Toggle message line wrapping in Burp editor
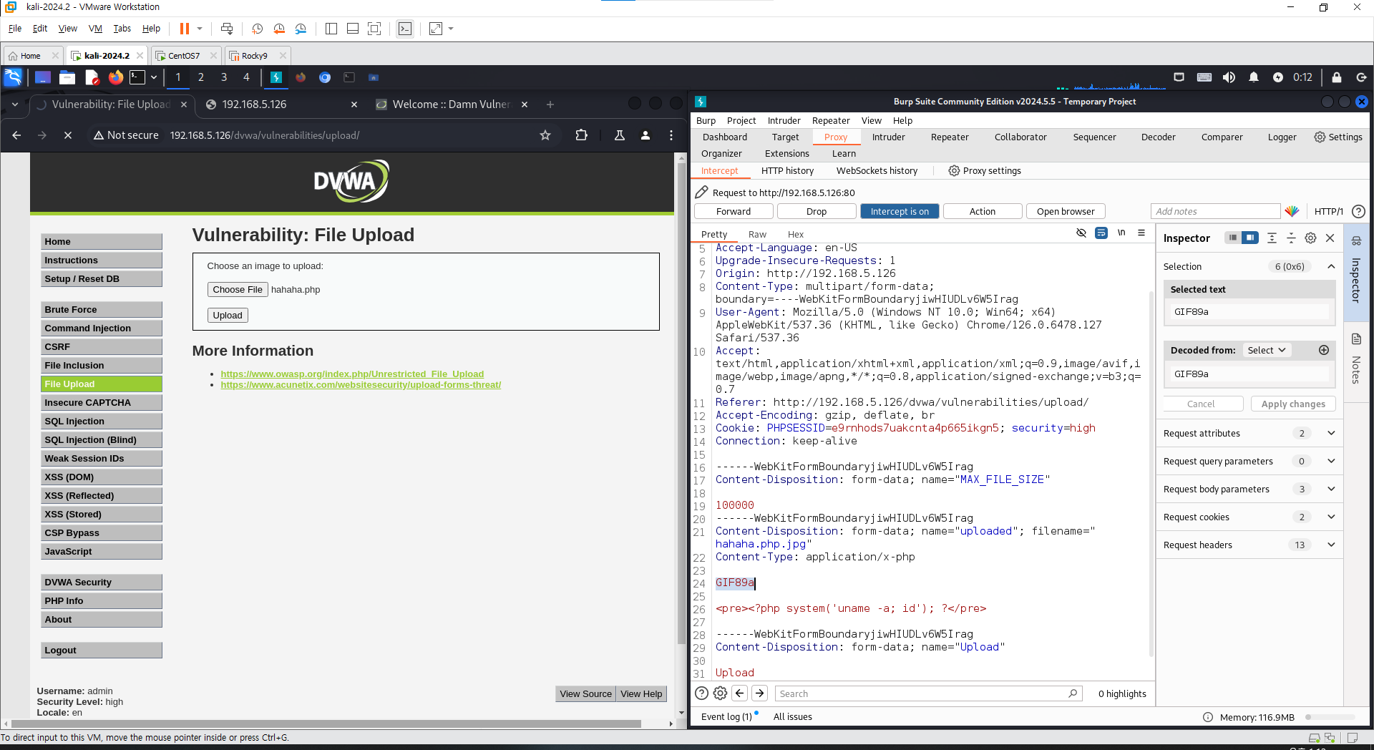The height and width of the screenshot is (750, 1374). (x=1101, y=233)
